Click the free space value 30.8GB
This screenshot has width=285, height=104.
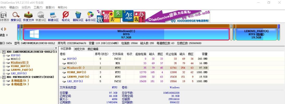tap(175, 96)
